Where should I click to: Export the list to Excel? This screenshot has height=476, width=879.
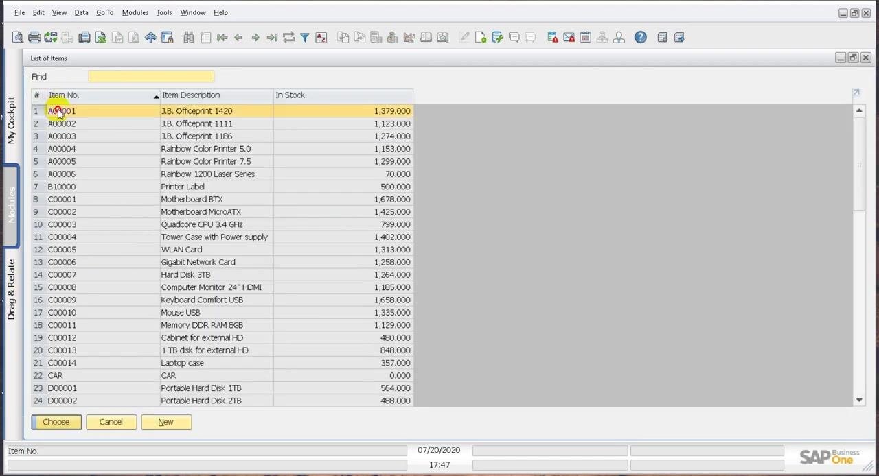pos(100,38)
